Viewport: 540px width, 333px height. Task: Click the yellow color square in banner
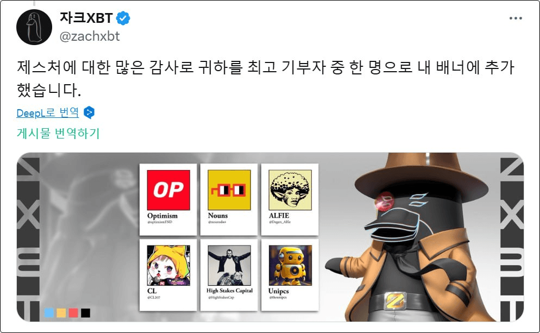[x=61, y=313]
